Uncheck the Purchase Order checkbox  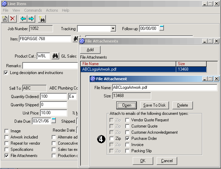click(127, 138)
